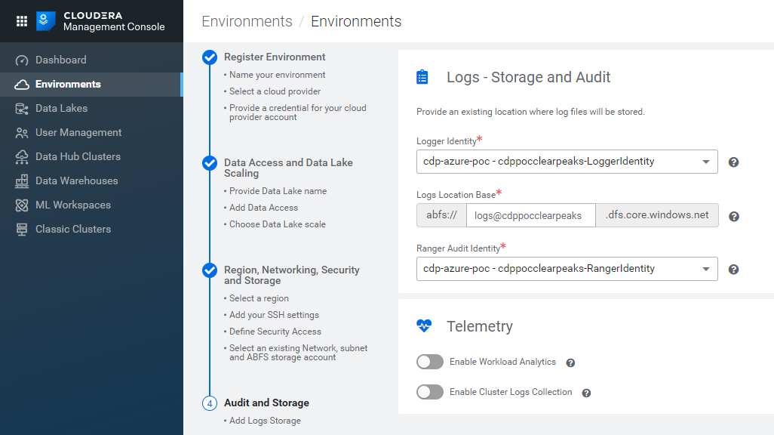
Task: Click the 'Logs - Storage and Audit' heading
Action: coord(529,77)
